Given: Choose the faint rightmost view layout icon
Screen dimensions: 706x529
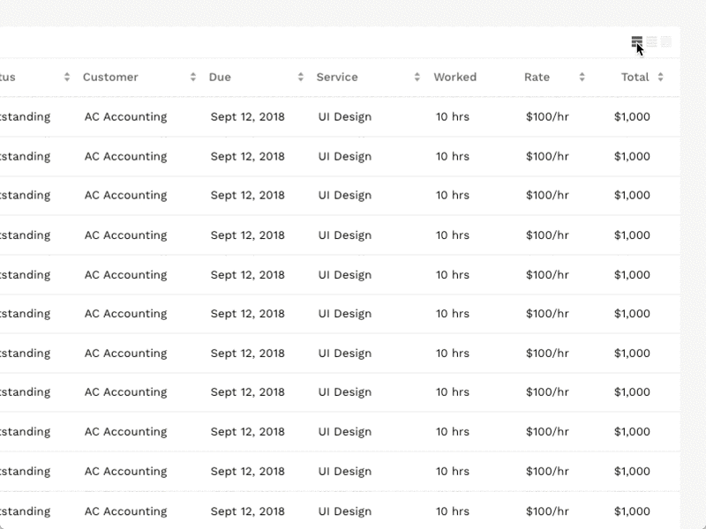Looking at the screenshot, I should tap(666, 41).
